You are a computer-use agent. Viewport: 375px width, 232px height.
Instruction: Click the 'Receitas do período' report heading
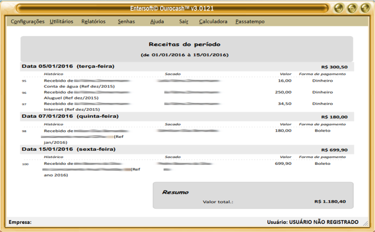click(x=184, y=44)
